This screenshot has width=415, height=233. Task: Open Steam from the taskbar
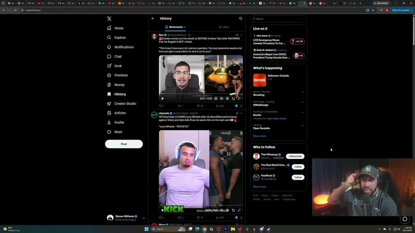[268, 229]
